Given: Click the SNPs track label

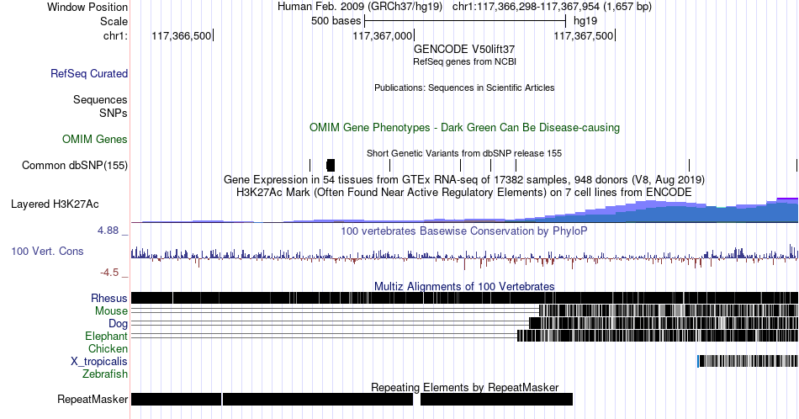Looking at the screenshot, I should (x=114, y=113).
